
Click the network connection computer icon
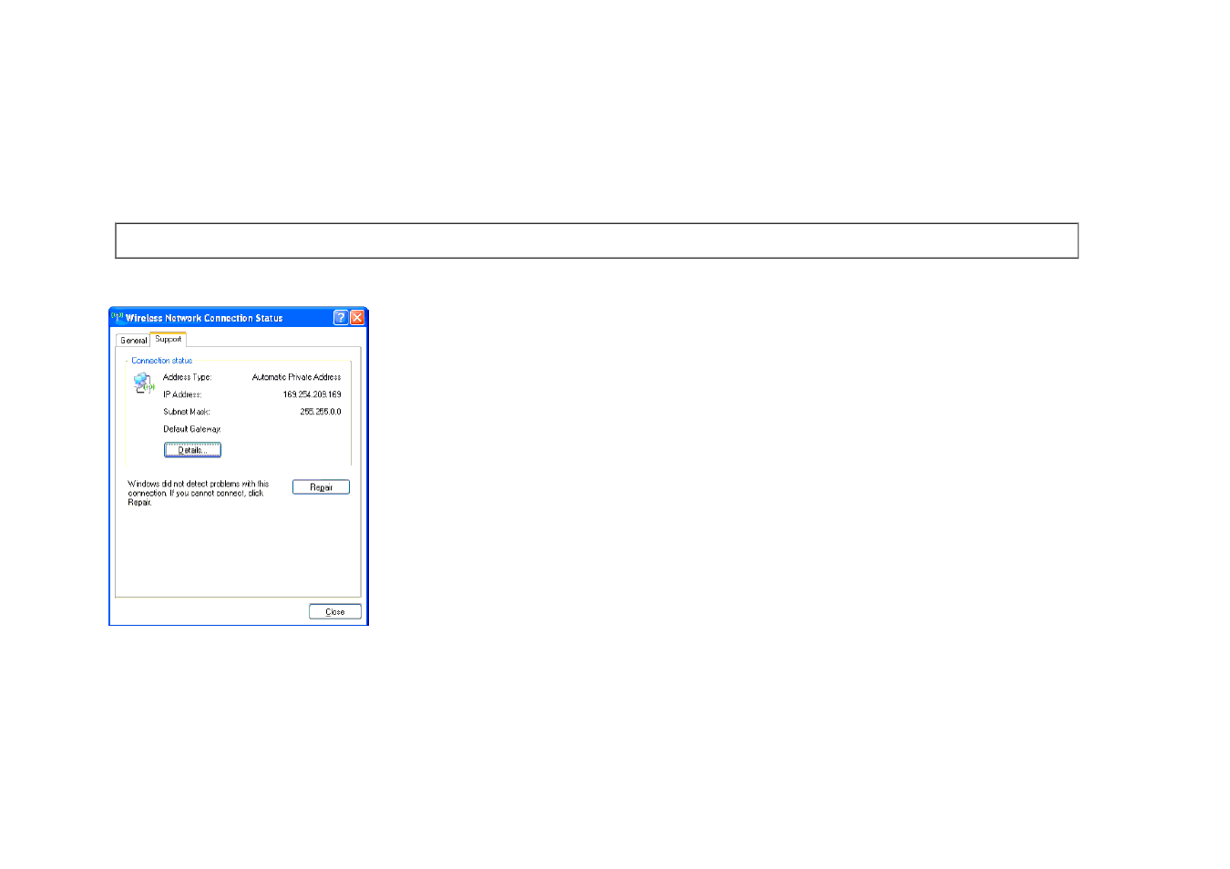click(x=144, y=383)
